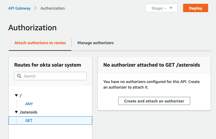Click the magnifier icon in the routes search
This screenshot has width=216, height=139.
click(19, 76)
